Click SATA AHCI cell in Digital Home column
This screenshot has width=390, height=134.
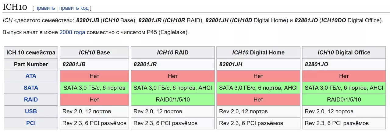pyautogui.click(x=258, y=88)
